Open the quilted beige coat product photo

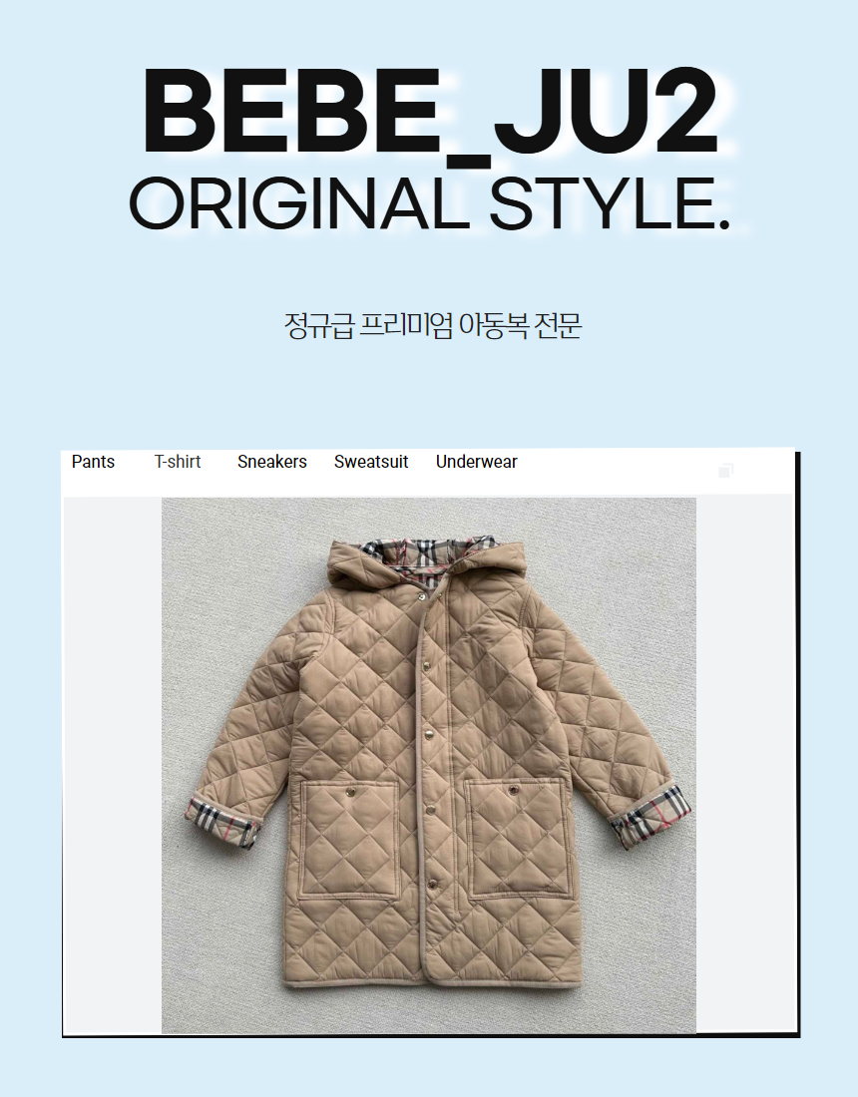[x=429, y=765]
